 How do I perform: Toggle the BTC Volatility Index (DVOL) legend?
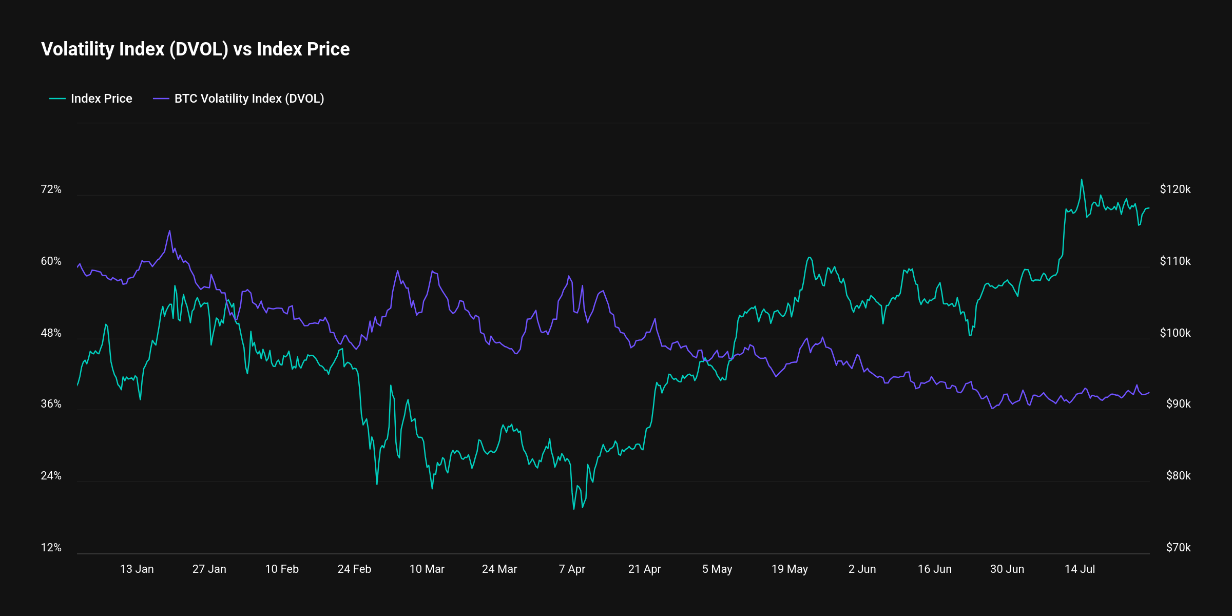(x=239, y=99)
